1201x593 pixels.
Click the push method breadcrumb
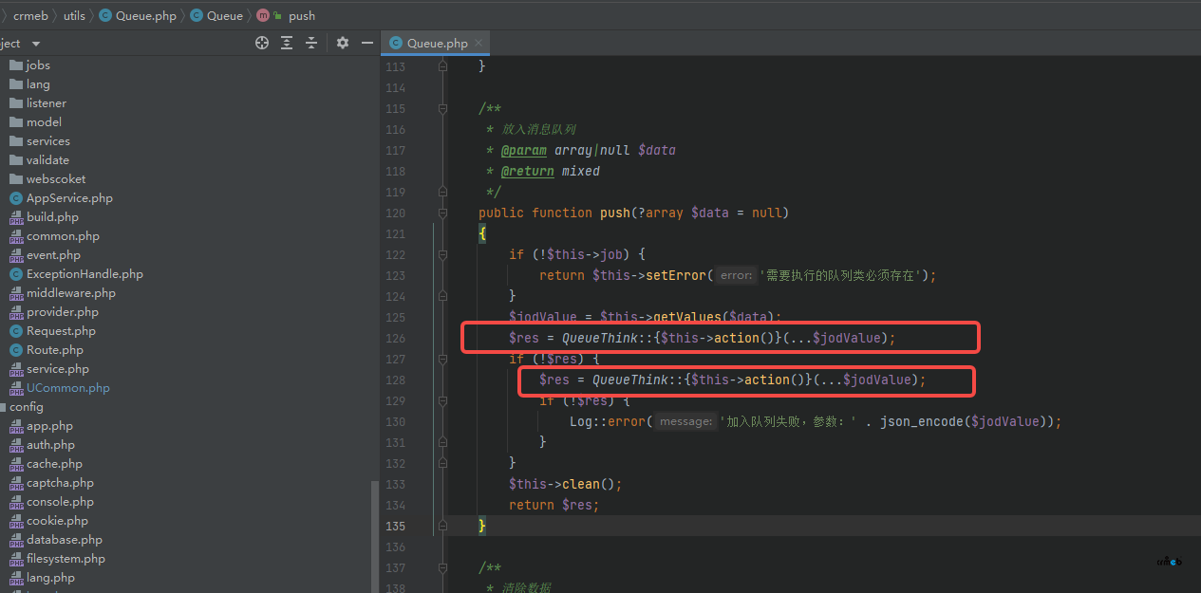301,15
